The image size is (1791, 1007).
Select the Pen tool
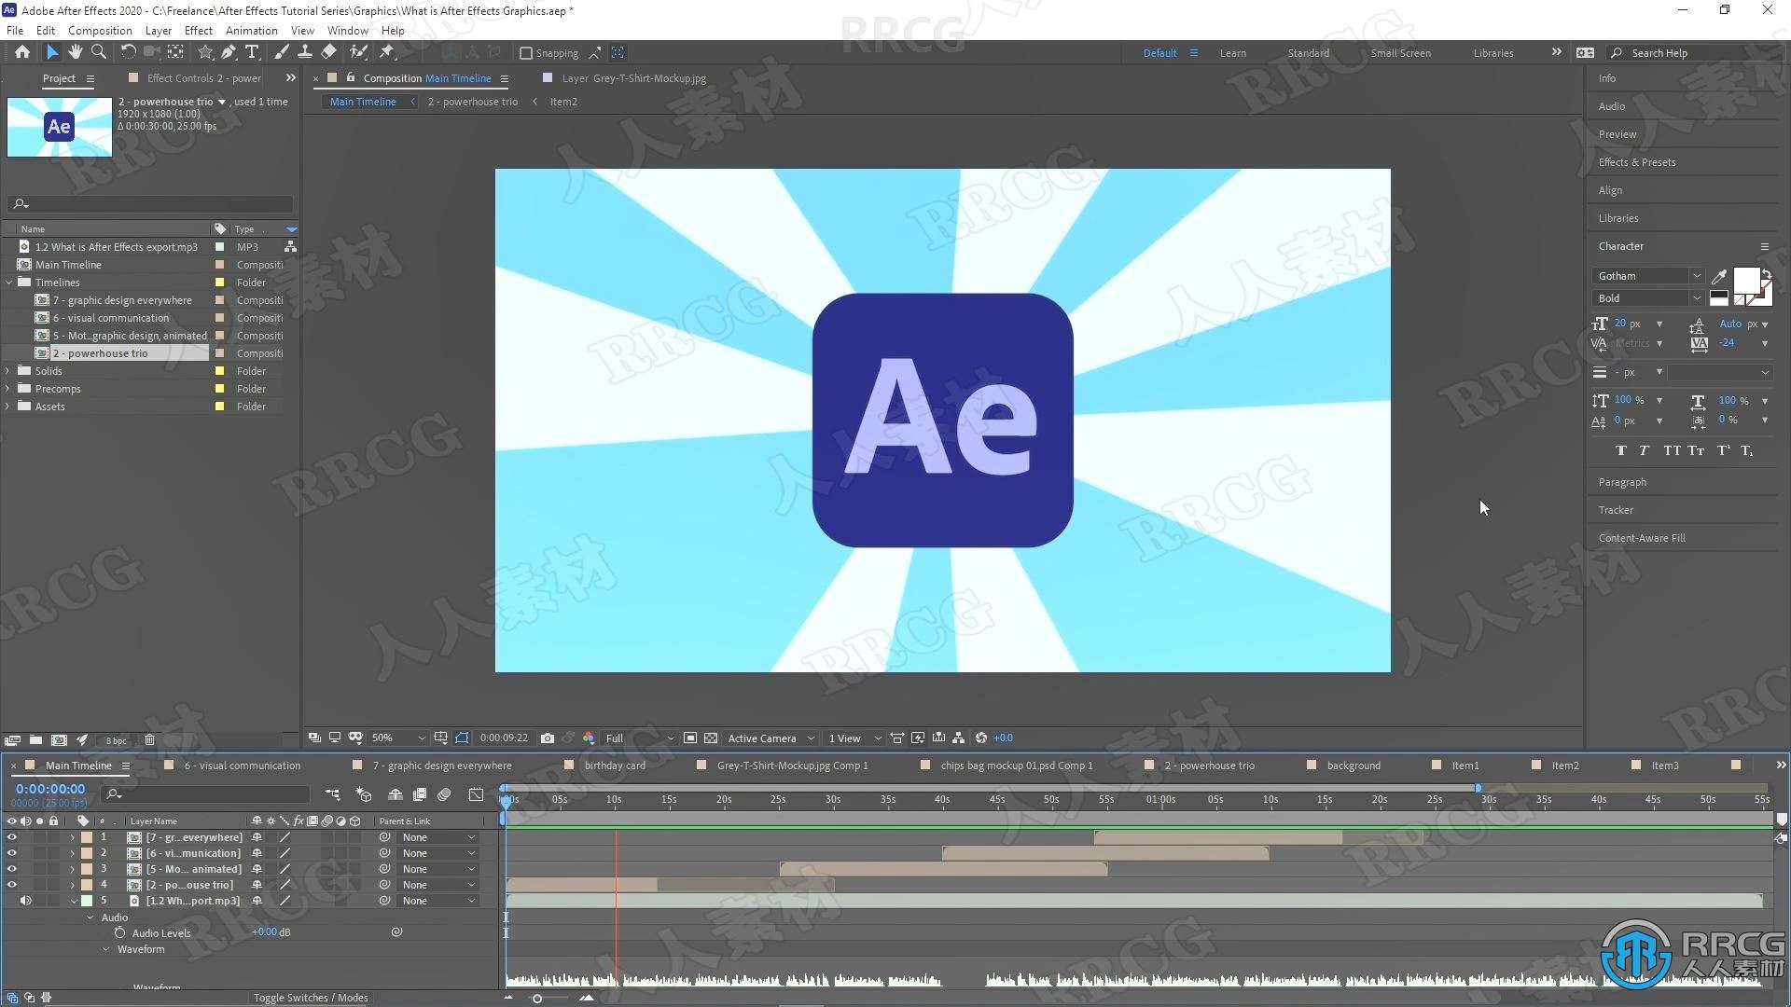(229, 52)
